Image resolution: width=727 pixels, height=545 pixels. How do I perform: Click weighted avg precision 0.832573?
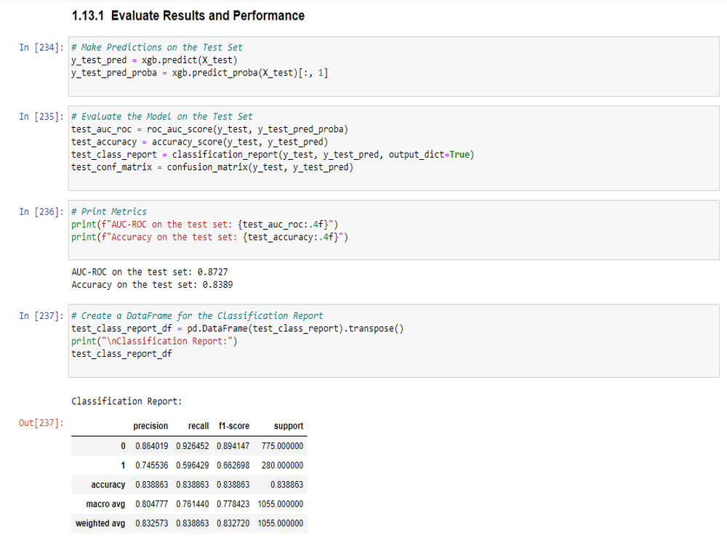point(152,523)
